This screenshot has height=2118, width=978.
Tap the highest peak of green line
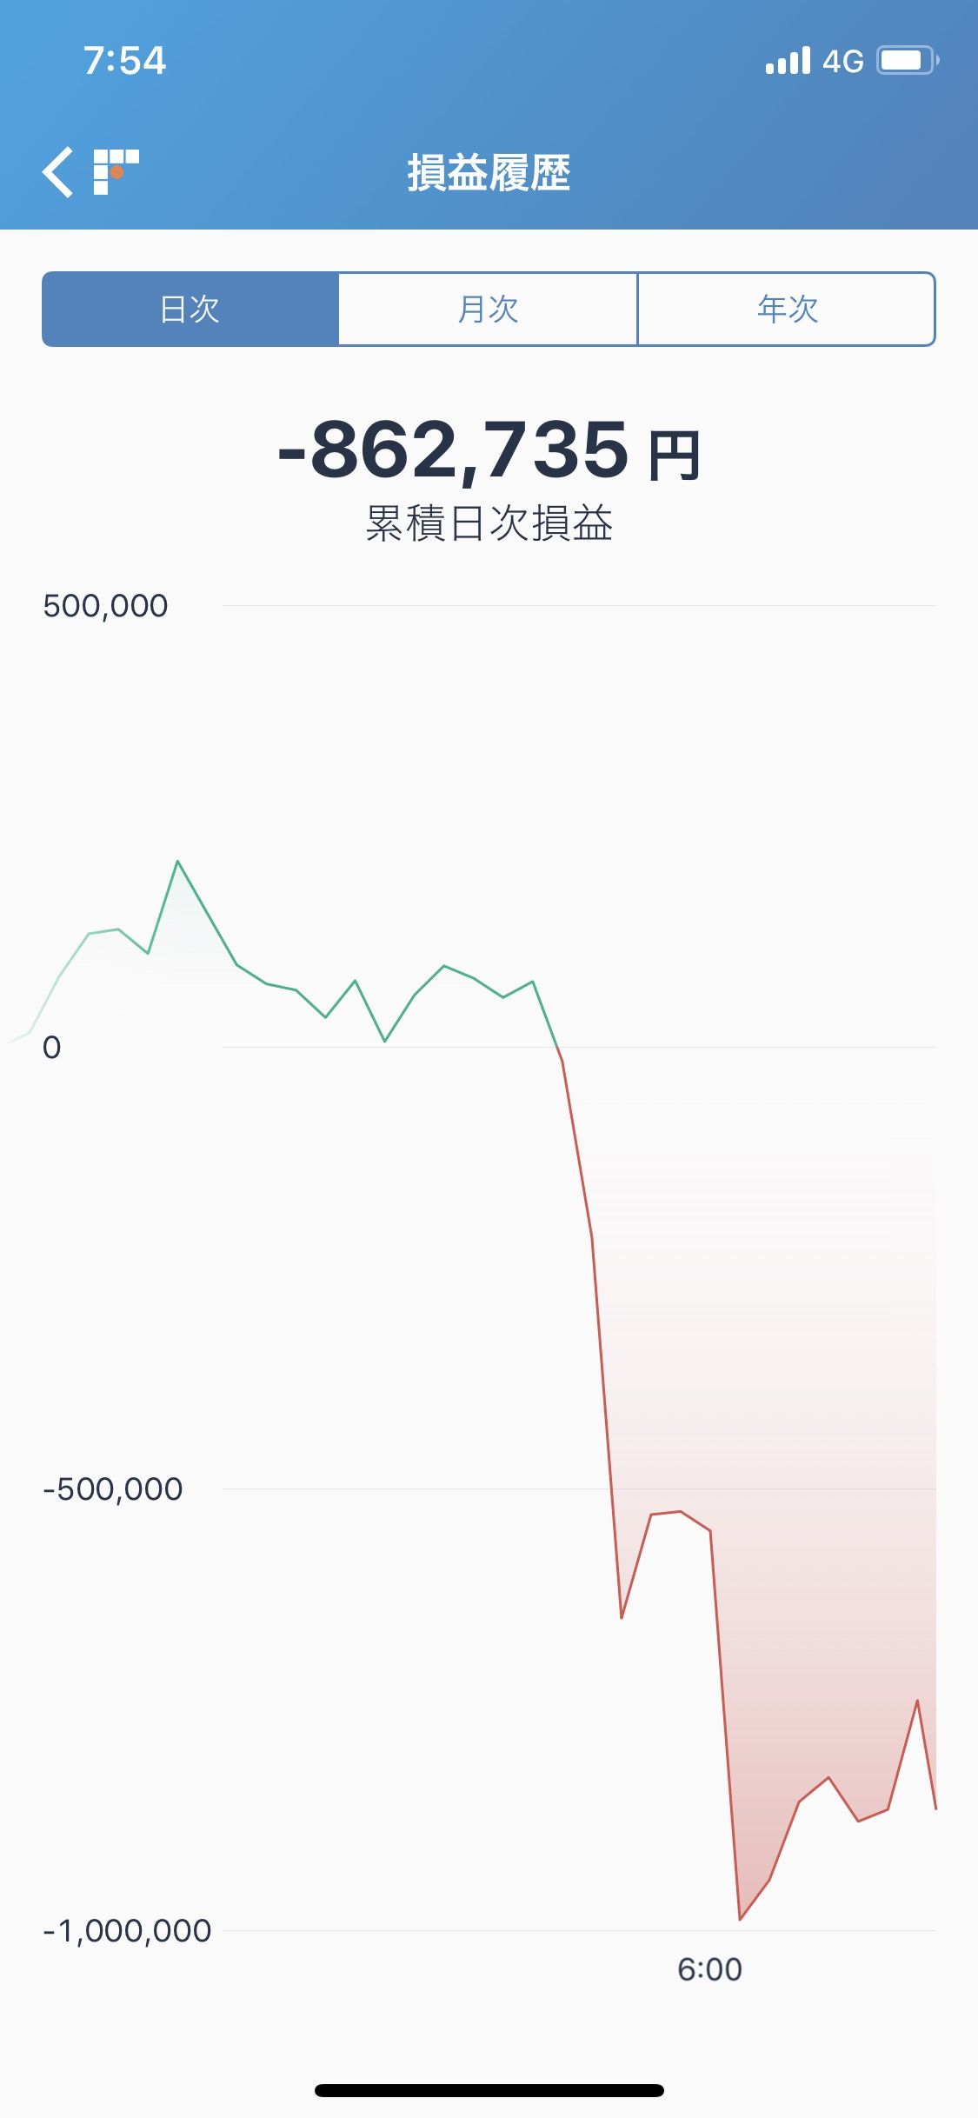point(177,862)
